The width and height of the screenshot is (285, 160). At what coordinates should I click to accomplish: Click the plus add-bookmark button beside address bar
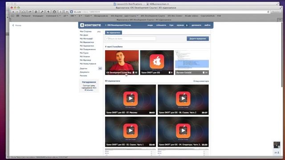[x=67, y=12]
